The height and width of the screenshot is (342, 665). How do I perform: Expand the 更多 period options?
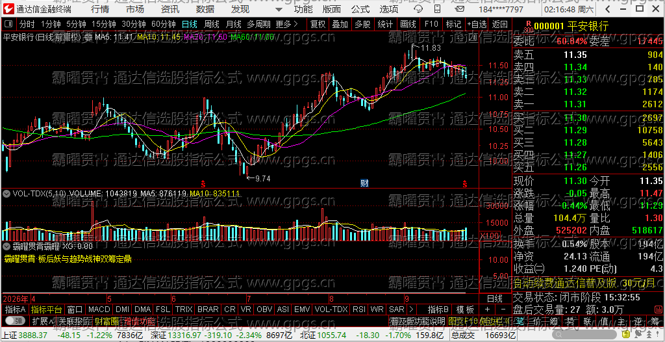[x=286, y=24]
